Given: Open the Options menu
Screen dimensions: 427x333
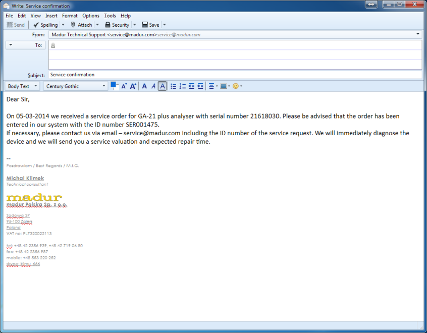Looking at the screenshot, I should tap(91, 16).
